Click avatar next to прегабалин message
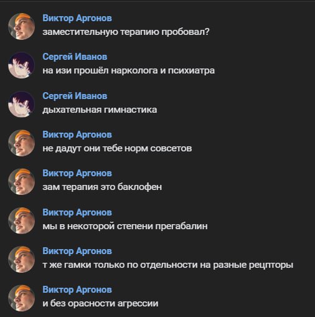315x317 pixels. click(x=21, y=220)
